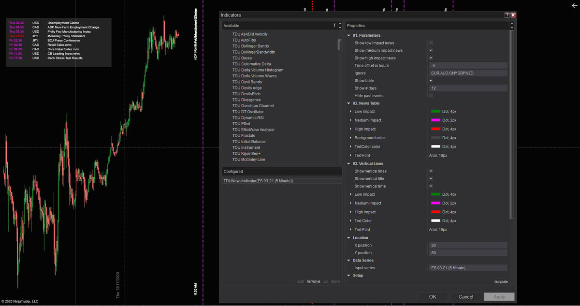Check the Hide past events option
Image resolution: width=580 pixels, height=306 pixels.
(x=430, y=95)
